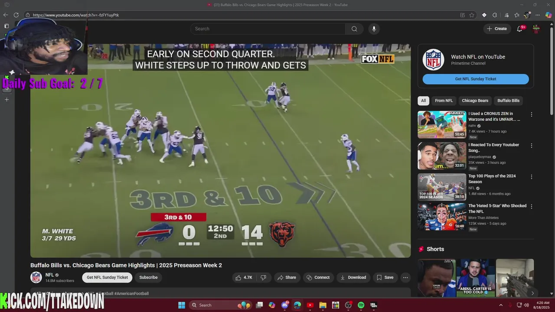Click NFL channel name link under title
The image size is (555, 312).
pyautogui.click(x=49, y=275)
